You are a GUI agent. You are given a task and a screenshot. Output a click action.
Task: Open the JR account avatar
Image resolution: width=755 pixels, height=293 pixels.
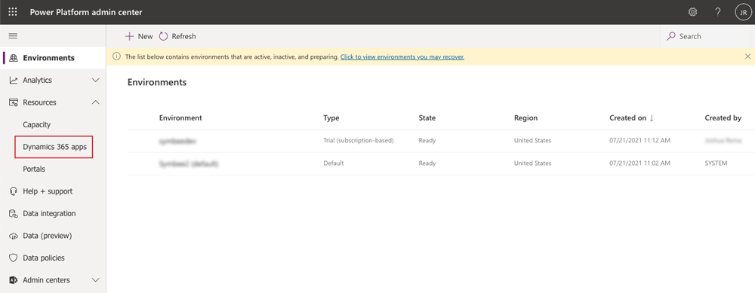(x=744, y=12)
